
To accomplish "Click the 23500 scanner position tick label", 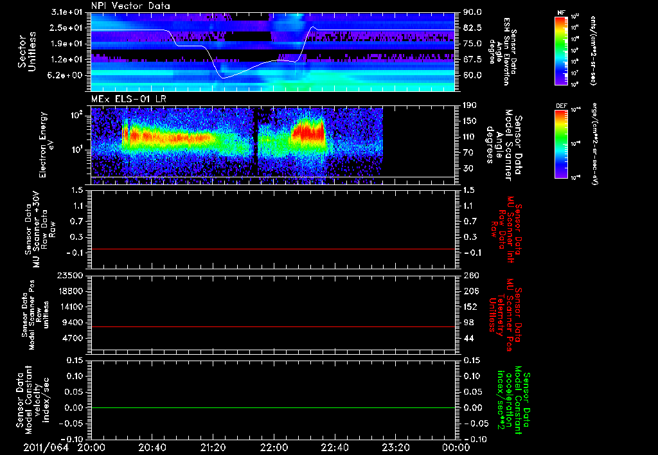I will (x=71, y=275).
